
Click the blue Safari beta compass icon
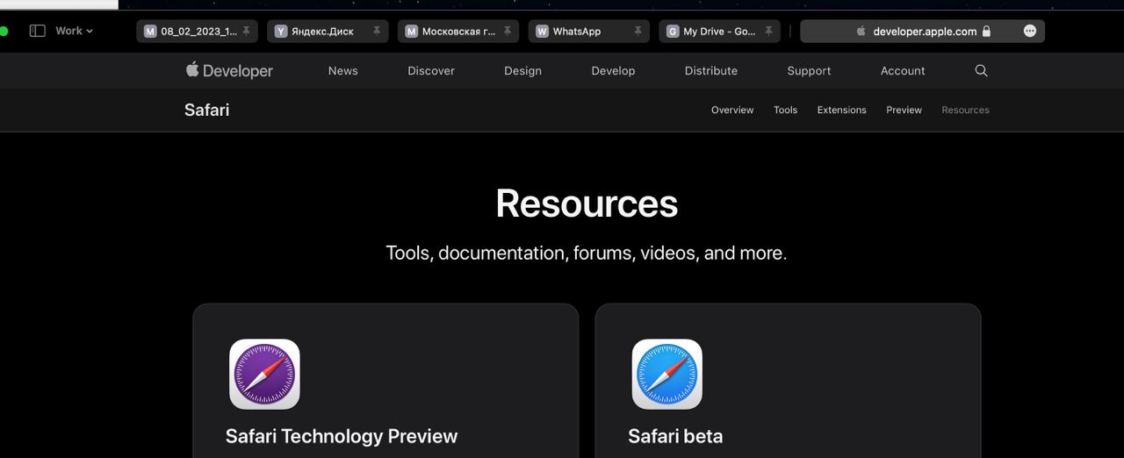point(667,375)
